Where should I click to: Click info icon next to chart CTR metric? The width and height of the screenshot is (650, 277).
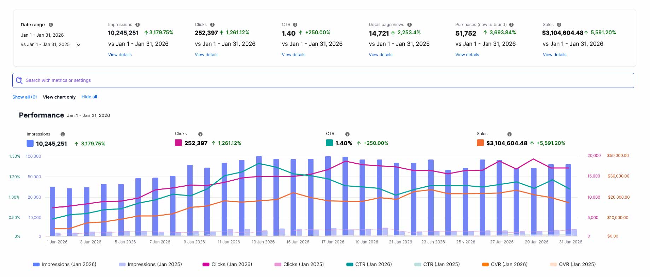pyautogui.click(x=347, y=134)
